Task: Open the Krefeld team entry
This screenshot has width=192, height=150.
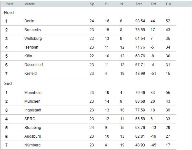Action: tap(30, 74)
